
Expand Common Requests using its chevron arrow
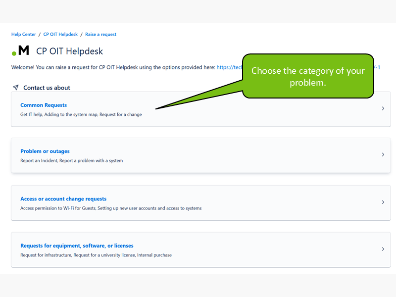click(383, 108)
